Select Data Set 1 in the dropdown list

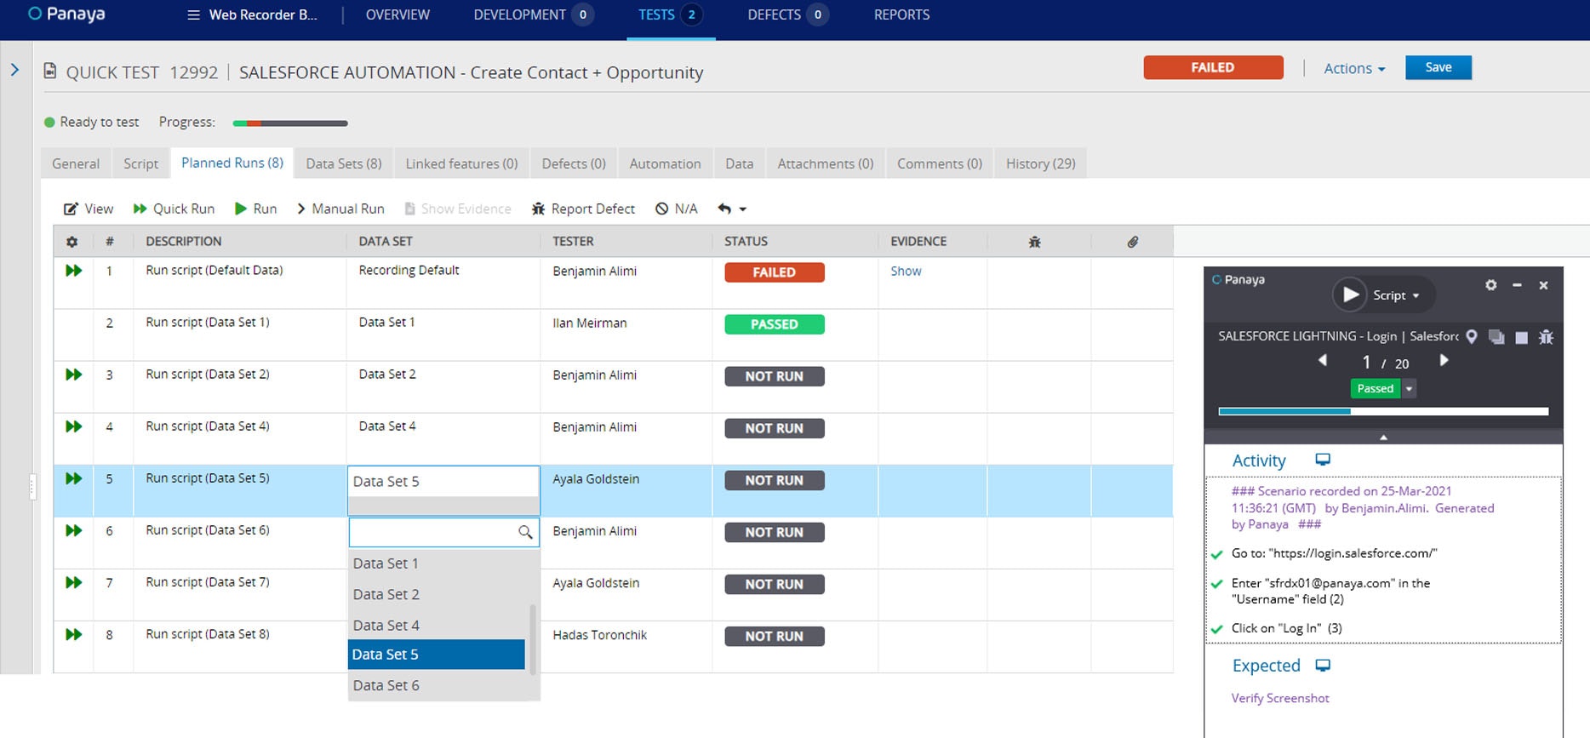[438, 564]
